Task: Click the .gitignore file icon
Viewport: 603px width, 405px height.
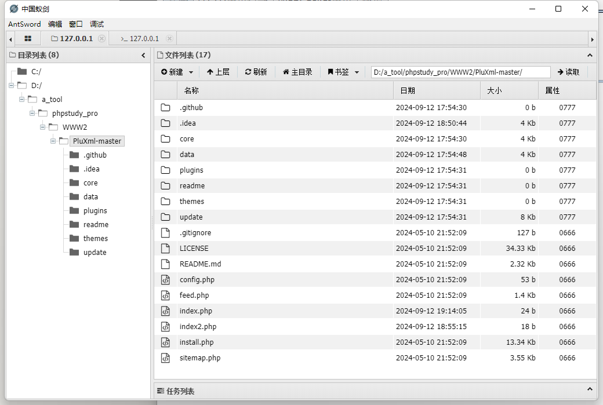Action: [x=165, y=232]
